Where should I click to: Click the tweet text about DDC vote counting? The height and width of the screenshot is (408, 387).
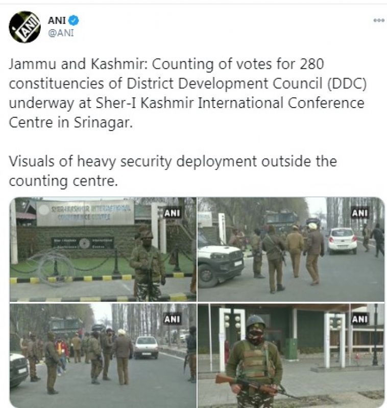click(187, 93)
